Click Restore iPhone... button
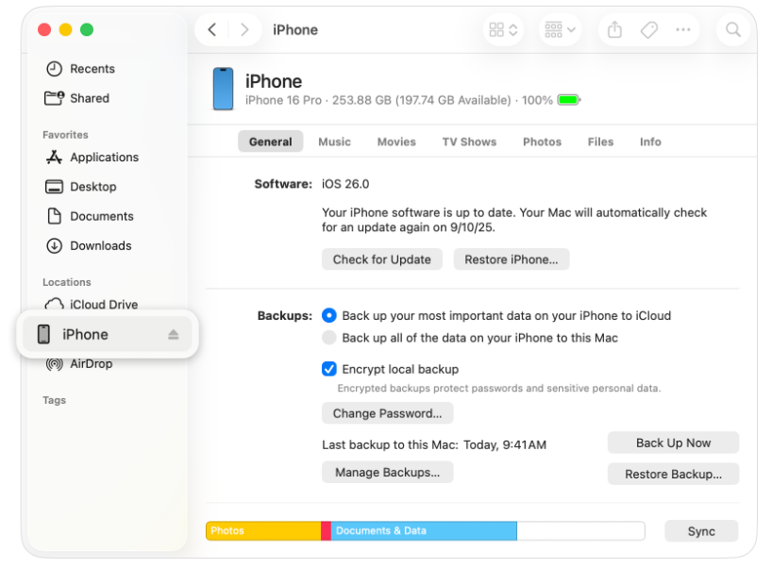Viewport: 772px width, 568px height. point(512,259)
